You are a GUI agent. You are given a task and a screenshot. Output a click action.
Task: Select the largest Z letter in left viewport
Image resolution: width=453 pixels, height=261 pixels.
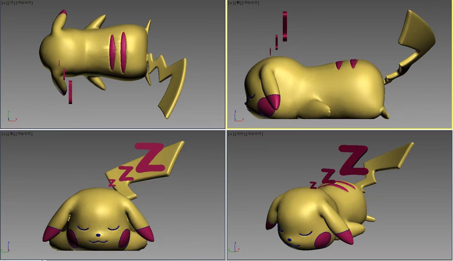point(150,158)
